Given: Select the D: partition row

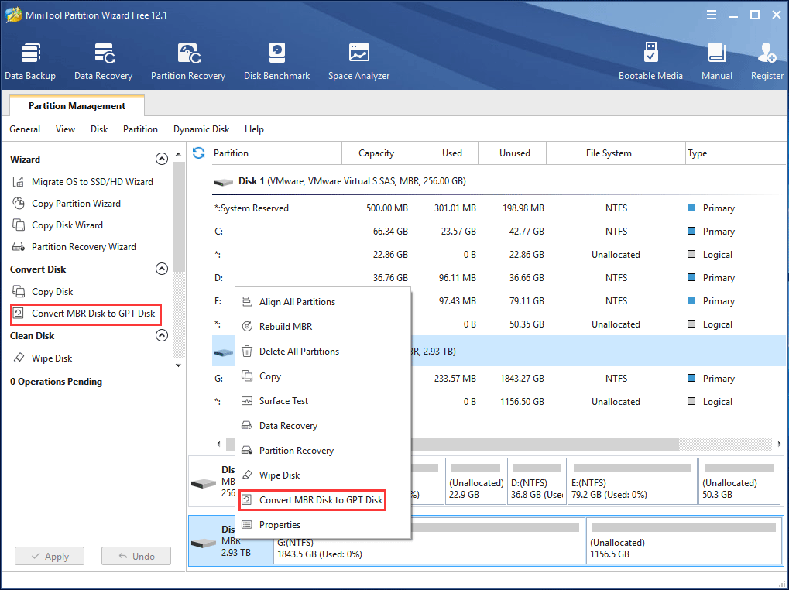Looking at the screenshot, I should [499, 278].
